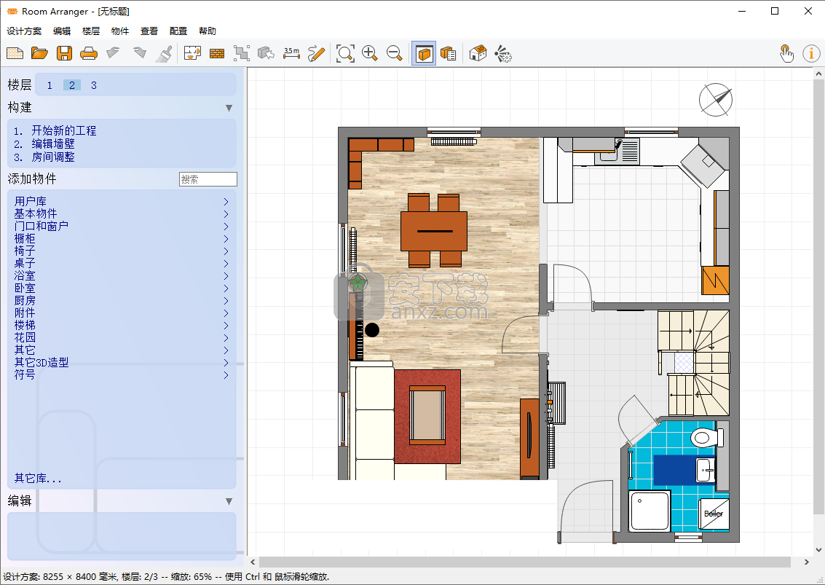
Task: Open 其它库... link
Action: point(38,478)
